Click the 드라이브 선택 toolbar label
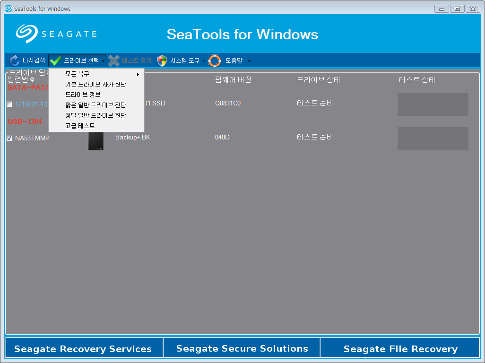 click(81, 60)
